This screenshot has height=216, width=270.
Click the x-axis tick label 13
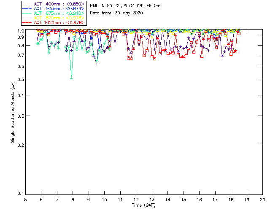point(152,200)
